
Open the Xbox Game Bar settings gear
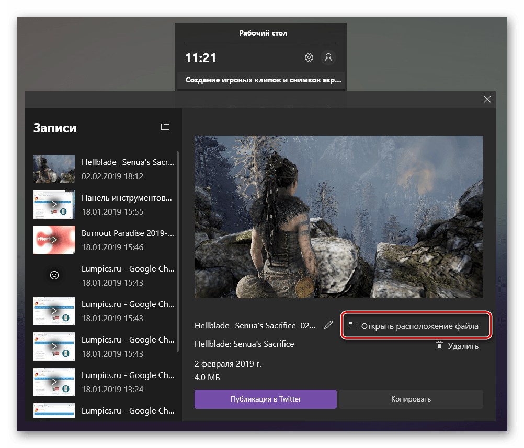coord(309,57)
